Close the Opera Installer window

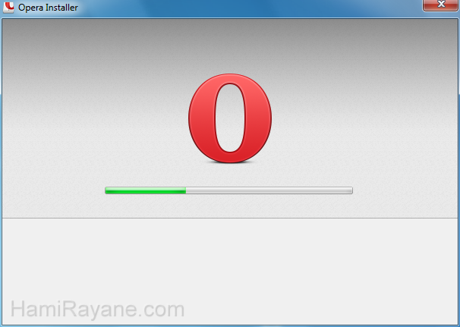click(441, 5)
